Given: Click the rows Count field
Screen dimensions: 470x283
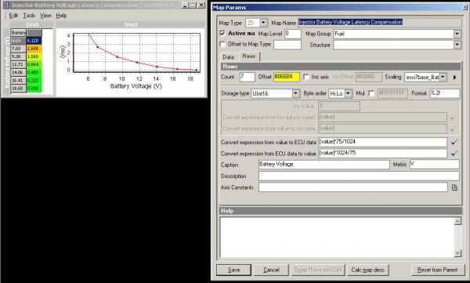Looking at the screenshot, I should point(248,77).
